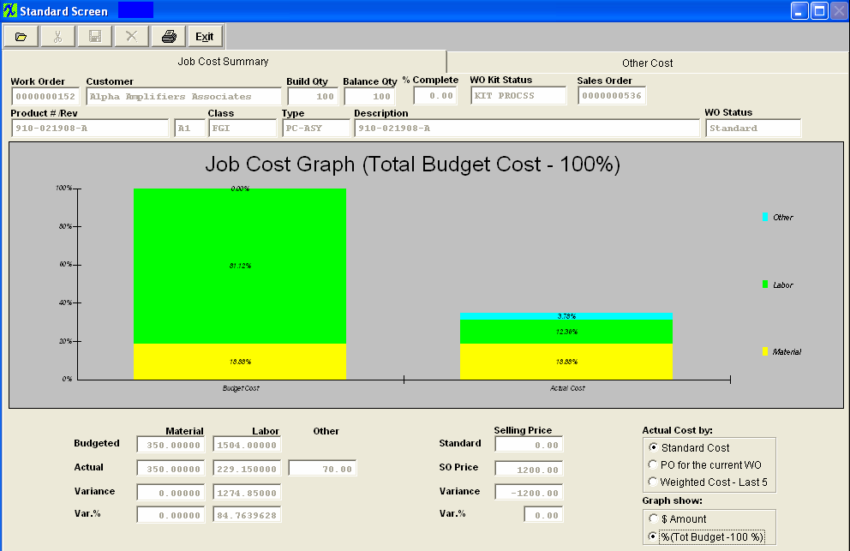Image resolution: width=850 pixels, height=551 pixels.
Task: Click the floppy disk save icon
Action: (95, 37)
